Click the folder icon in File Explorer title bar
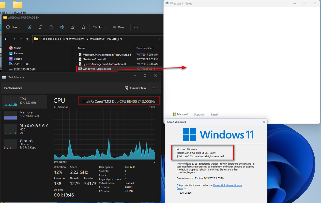 point(5,18)
